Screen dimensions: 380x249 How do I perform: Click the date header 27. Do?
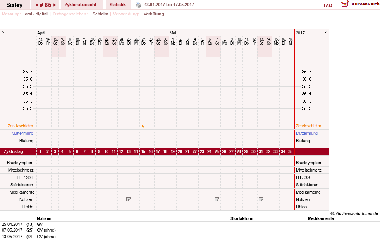click(x=143, y=41)
